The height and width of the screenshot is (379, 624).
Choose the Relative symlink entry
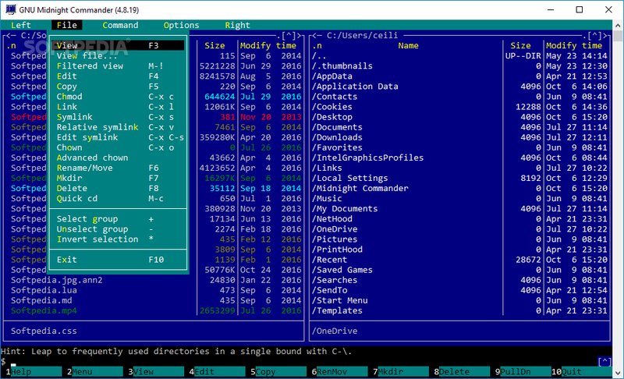[118, 127]
